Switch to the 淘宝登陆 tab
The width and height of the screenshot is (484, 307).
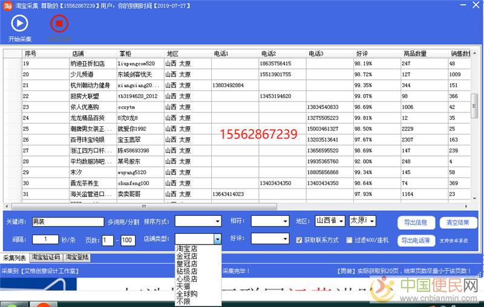tap(77, 257)
